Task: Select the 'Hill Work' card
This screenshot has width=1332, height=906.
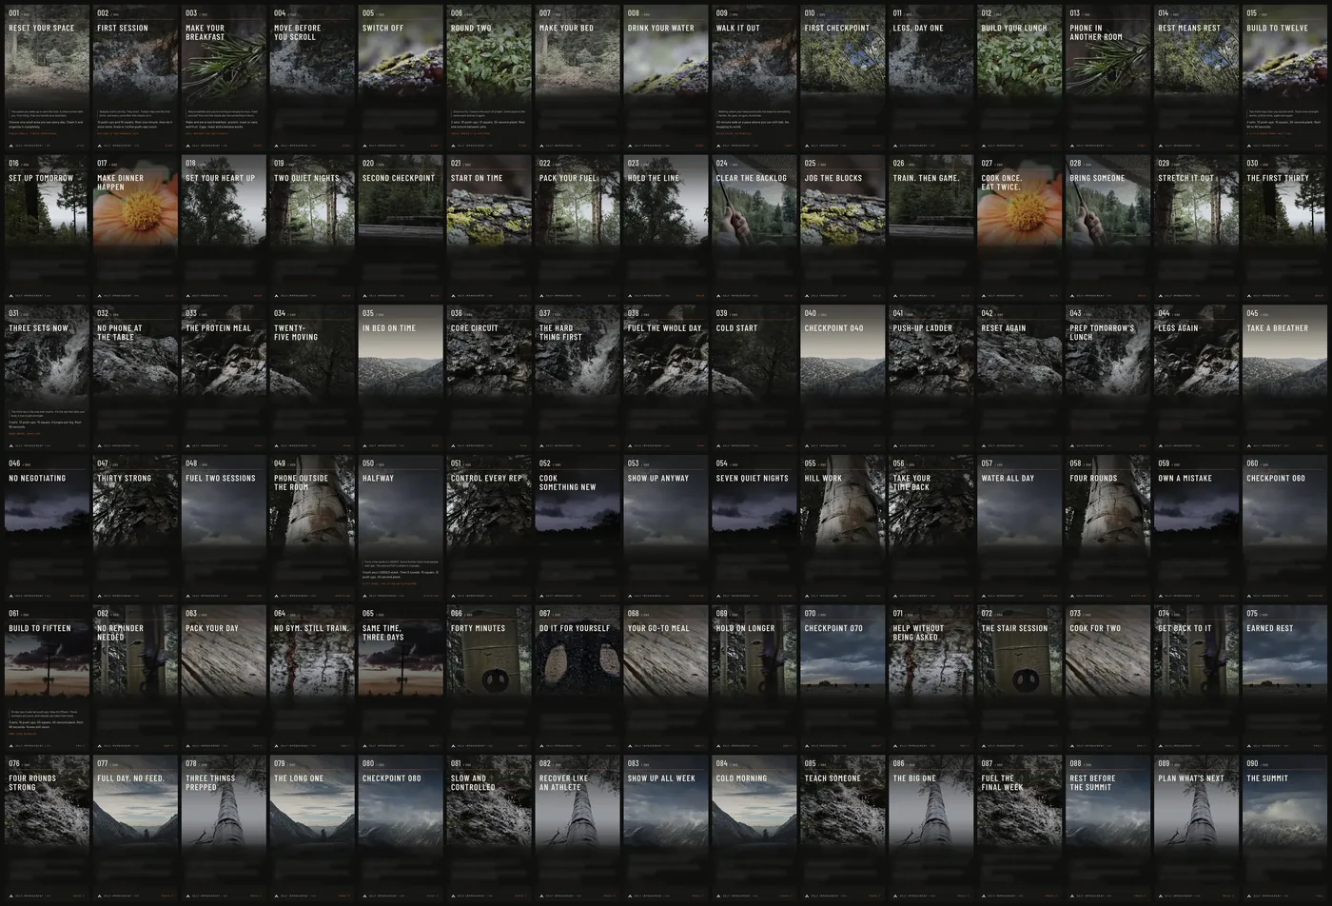Action: click(843, 528)
